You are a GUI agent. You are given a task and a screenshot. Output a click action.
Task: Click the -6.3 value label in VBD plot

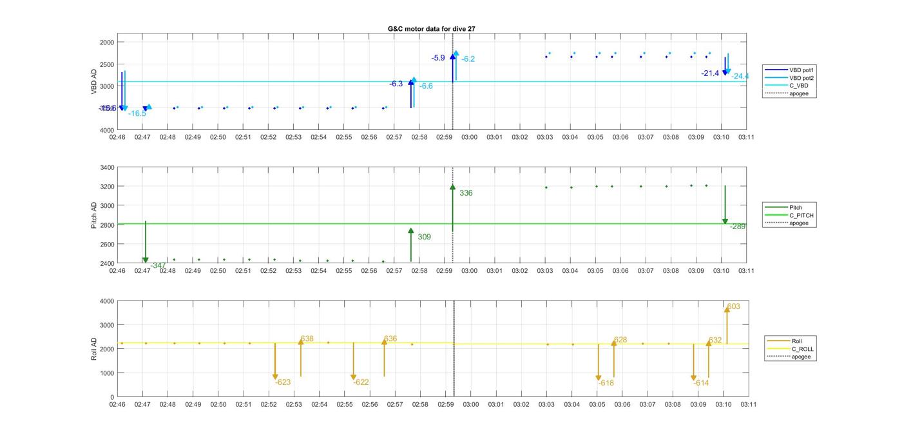point(396,84)
